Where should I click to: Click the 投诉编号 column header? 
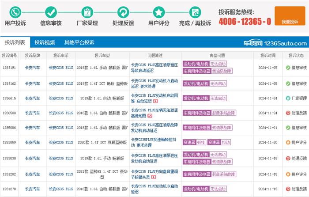pos(9,55)
